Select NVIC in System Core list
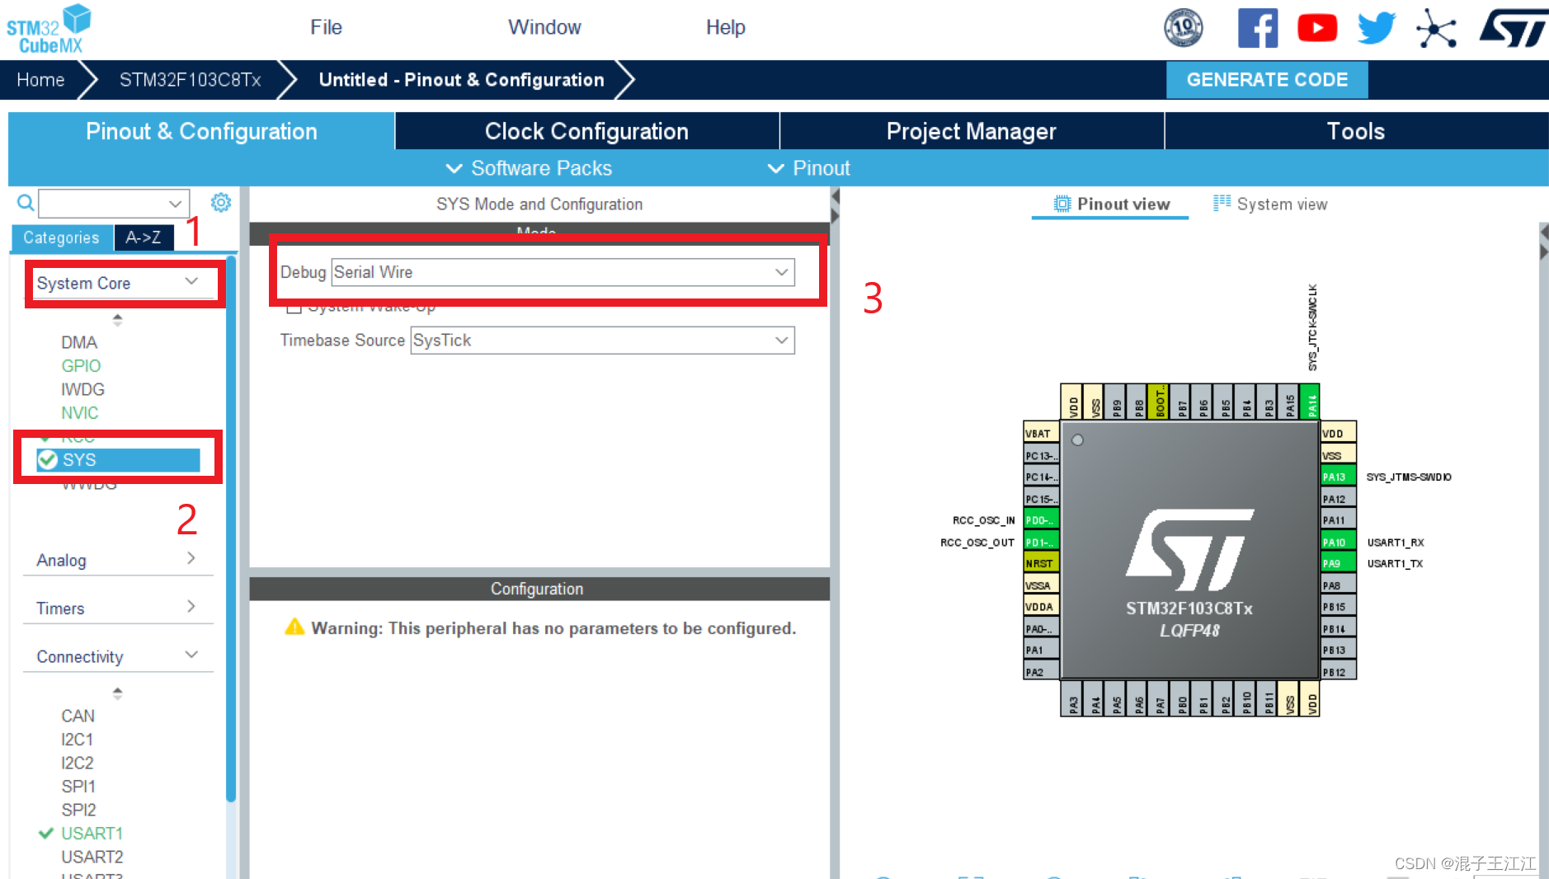 (79, 412)
